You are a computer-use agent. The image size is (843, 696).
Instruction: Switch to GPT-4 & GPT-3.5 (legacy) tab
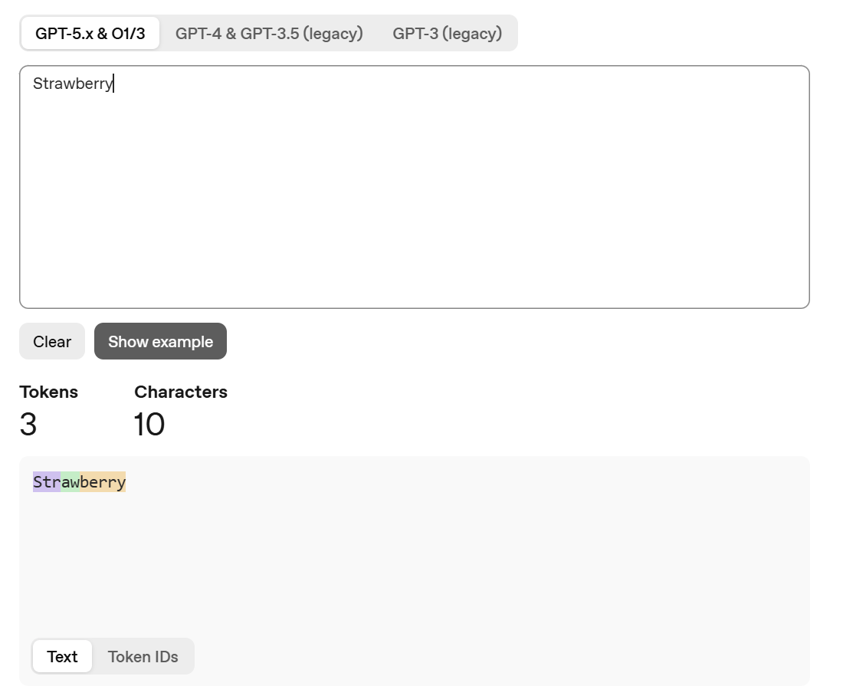[x=269, y=34]
